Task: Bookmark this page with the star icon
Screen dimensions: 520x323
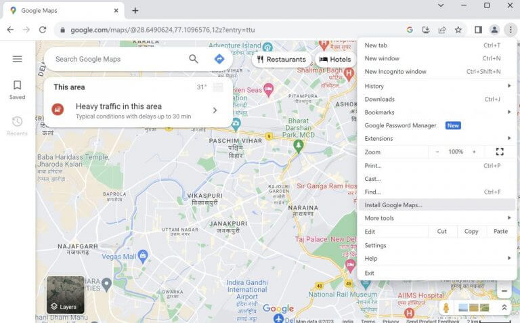Action: tap(458, 30)
